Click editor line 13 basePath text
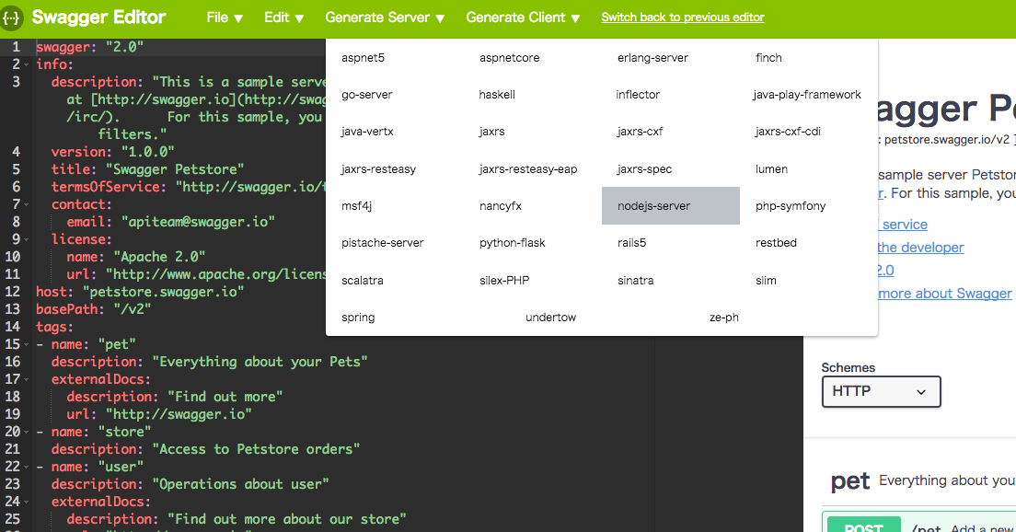Screen dimensions: 1016x532 [x=93, y=309]
